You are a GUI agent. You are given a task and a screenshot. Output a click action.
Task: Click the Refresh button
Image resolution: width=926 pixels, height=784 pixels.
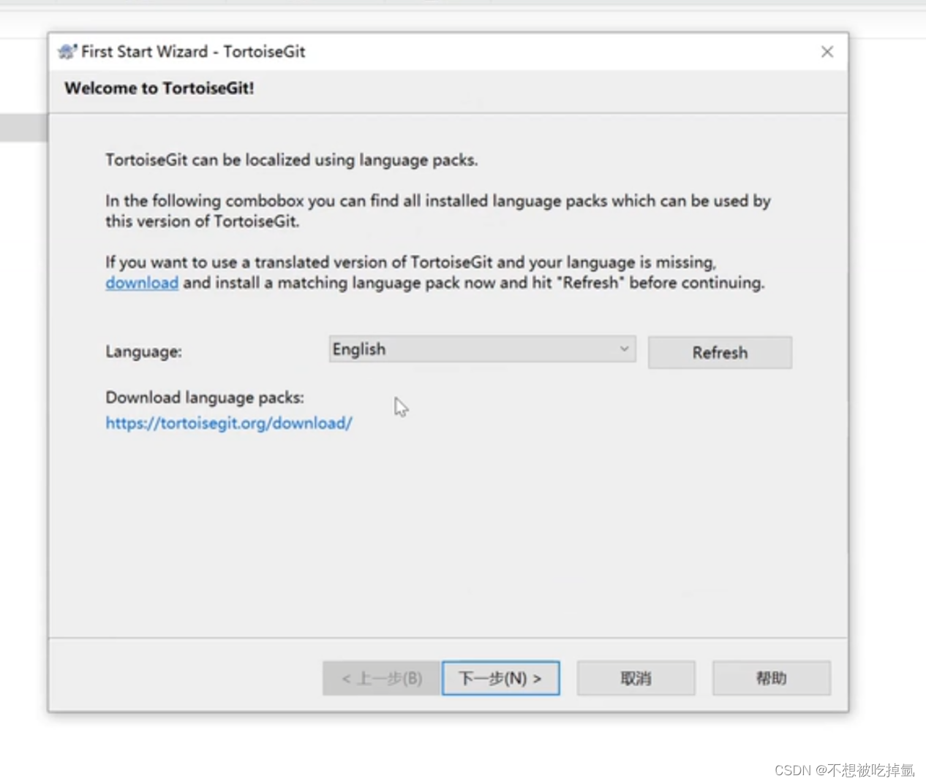pos(720,352)
